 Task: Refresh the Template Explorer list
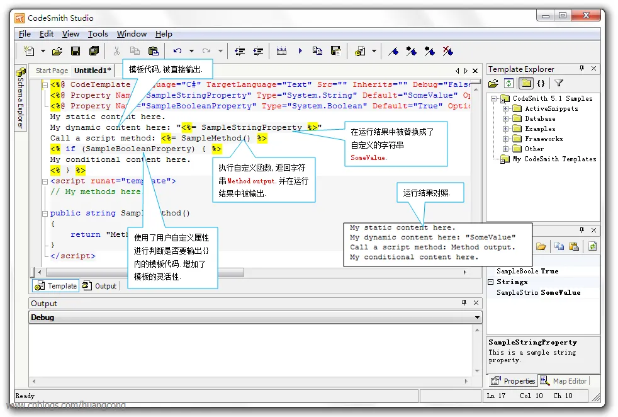[x=508, y=83]
